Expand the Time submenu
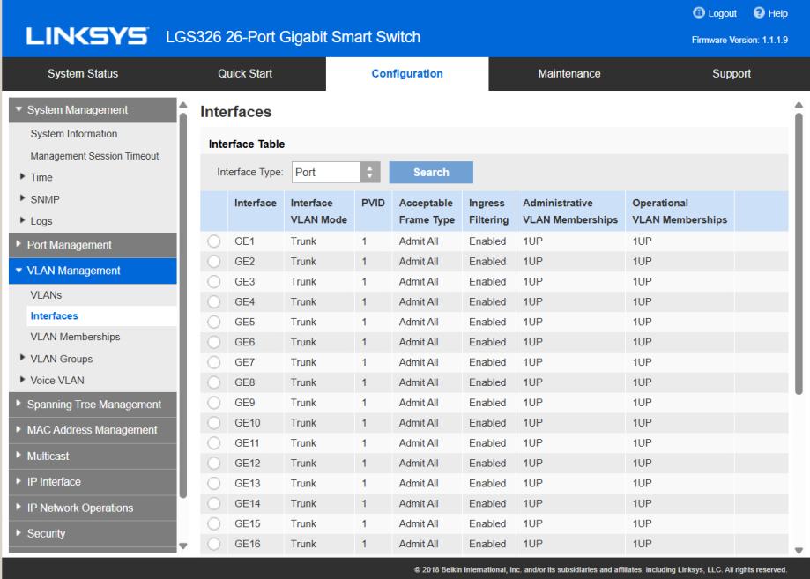Screen dimensions: 810x579 tap(22, 176)
